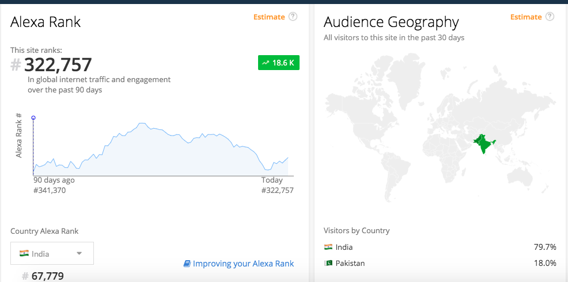This screenshot has width=568, height=282.
Task: Click the 90 days ago axis label
Action: tap(54, 180)
